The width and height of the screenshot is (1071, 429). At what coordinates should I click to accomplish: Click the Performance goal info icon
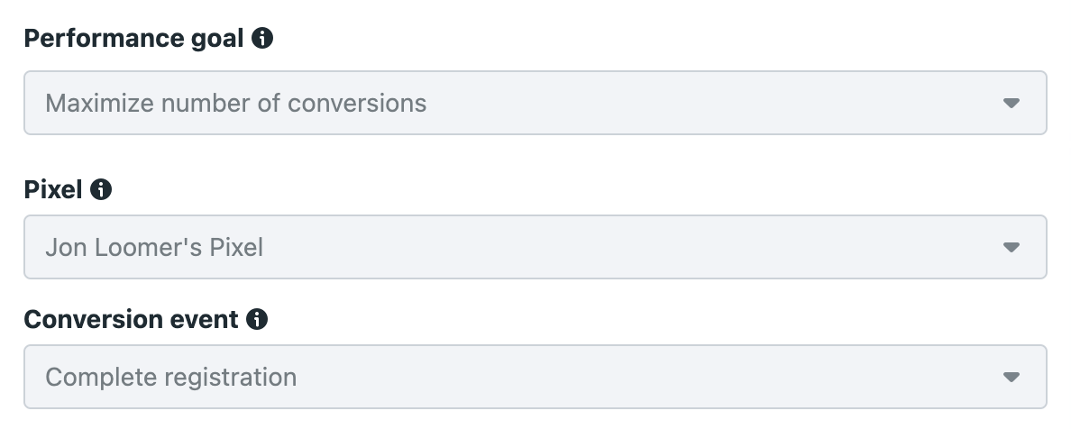[262, 38]
